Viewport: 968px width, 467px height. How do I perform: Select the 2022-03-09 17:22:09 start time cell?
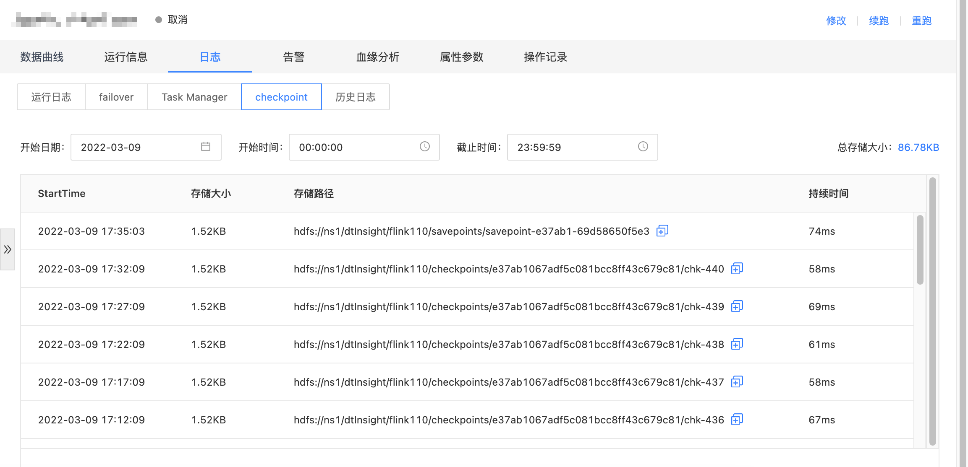tap(92, 344)
